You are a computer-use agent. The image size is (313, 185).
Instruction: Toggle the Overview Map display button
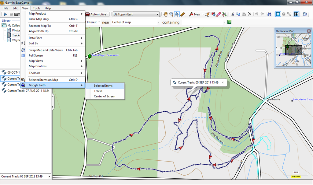(x=296, y=14)
